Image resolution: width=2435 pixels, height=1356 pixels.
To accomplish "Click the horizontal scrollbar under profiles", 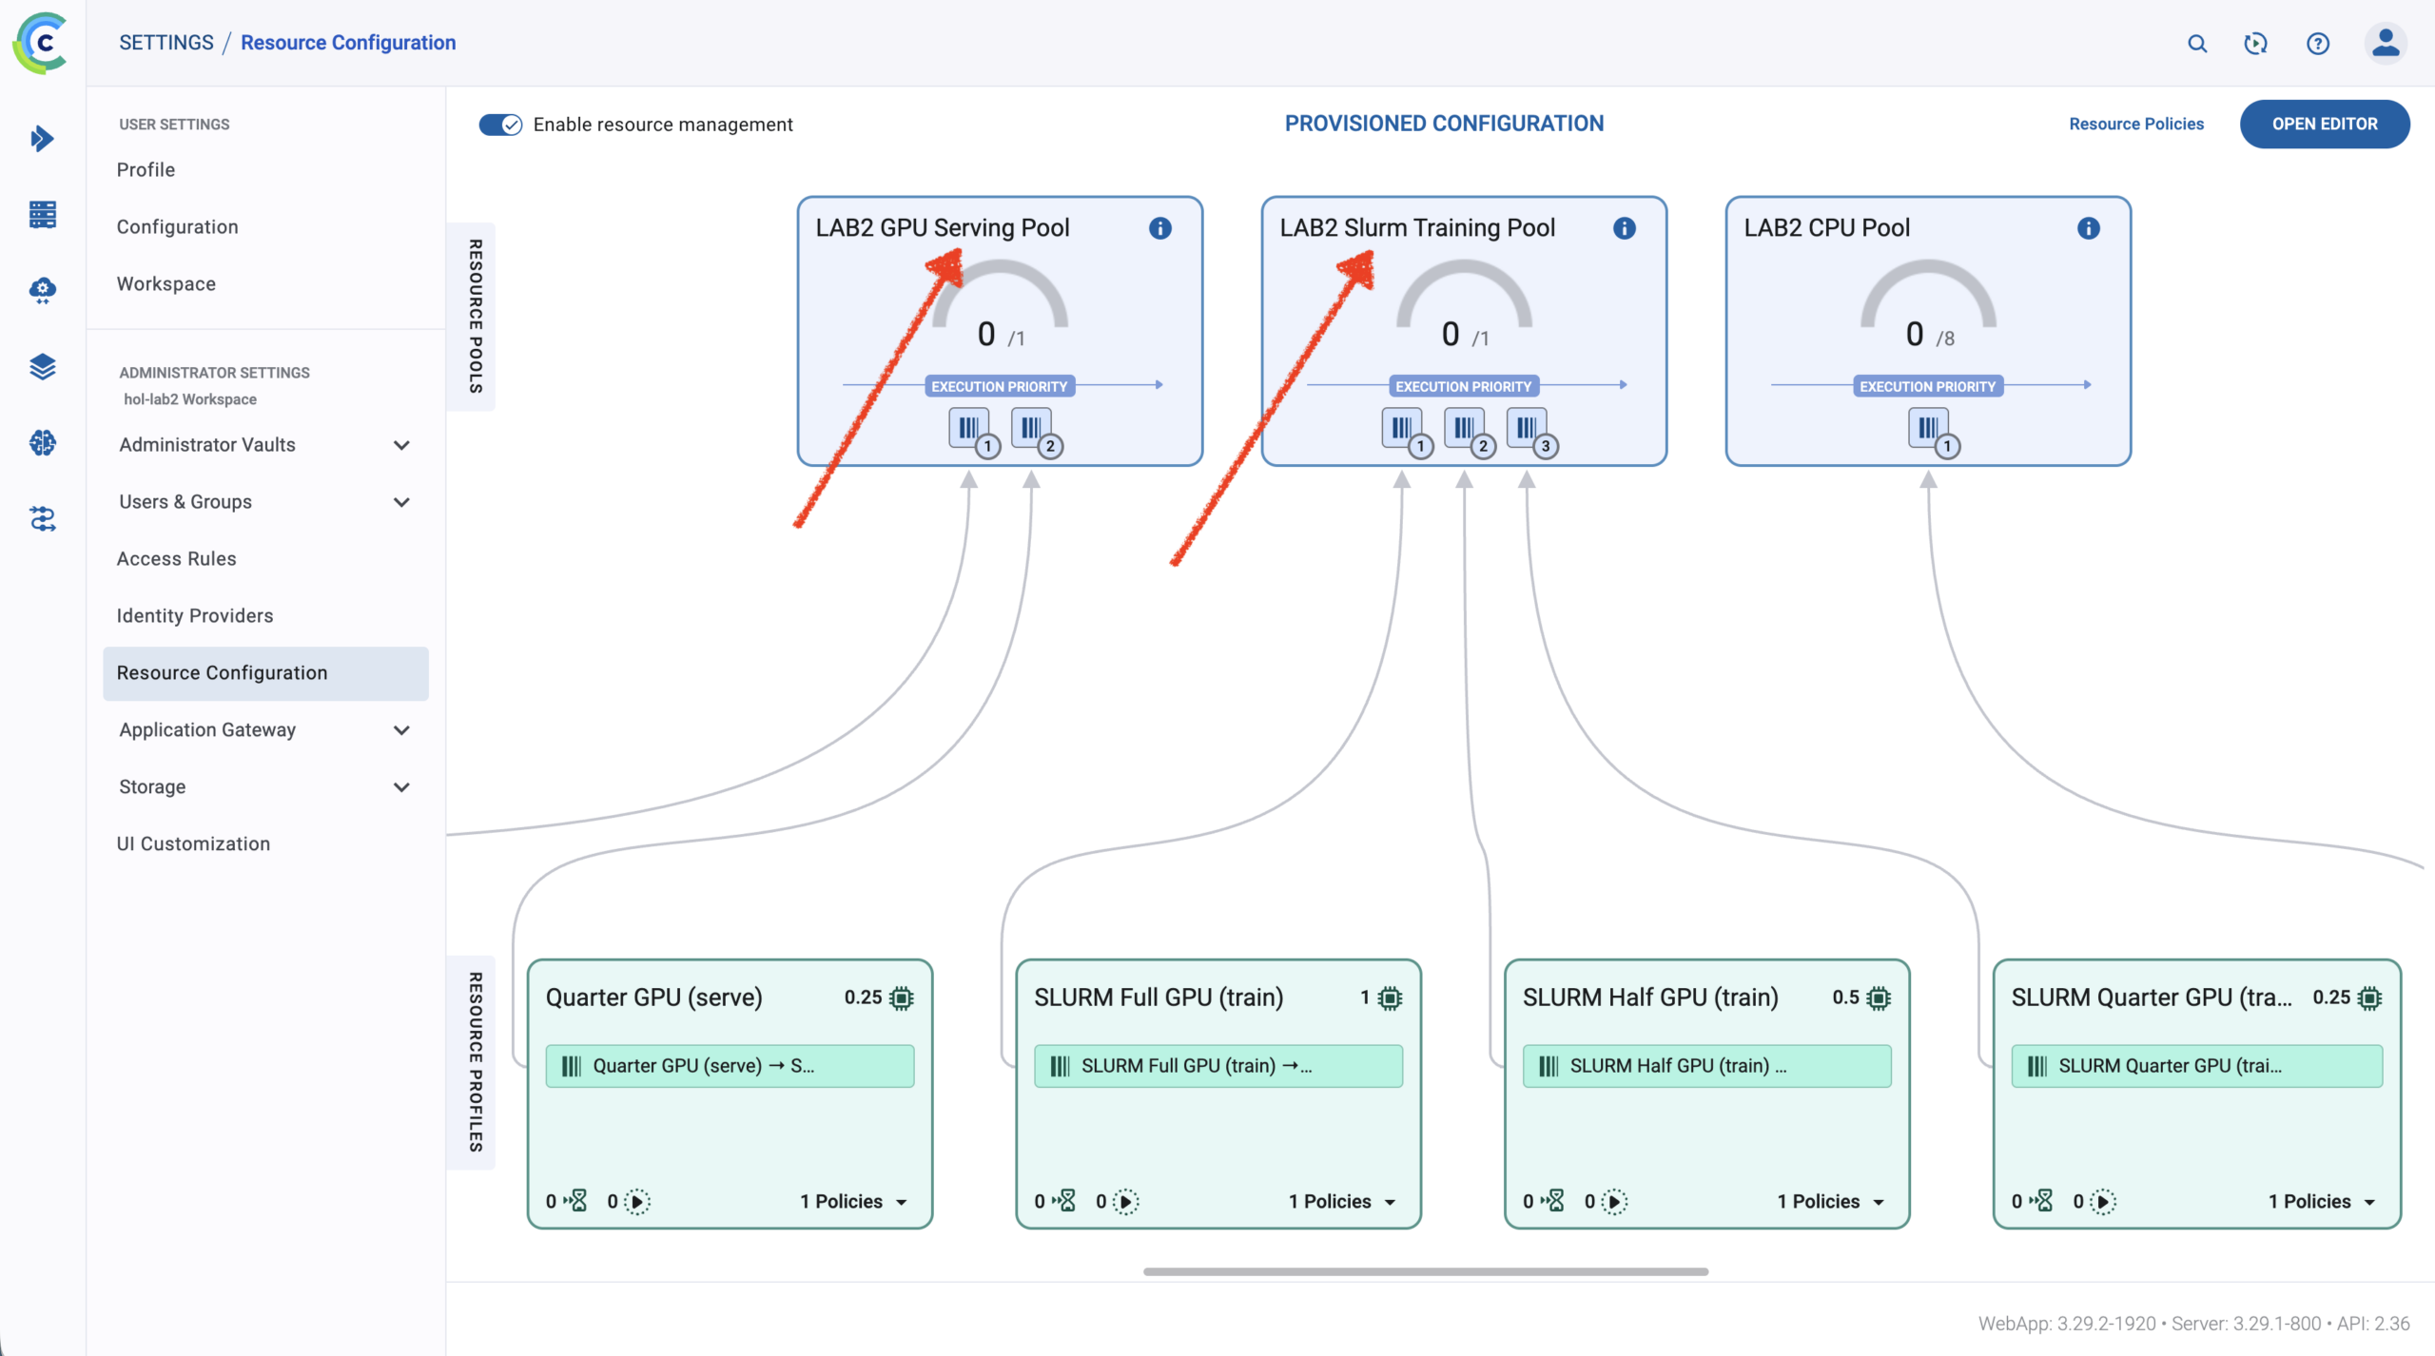I will click(1425, 1271).
